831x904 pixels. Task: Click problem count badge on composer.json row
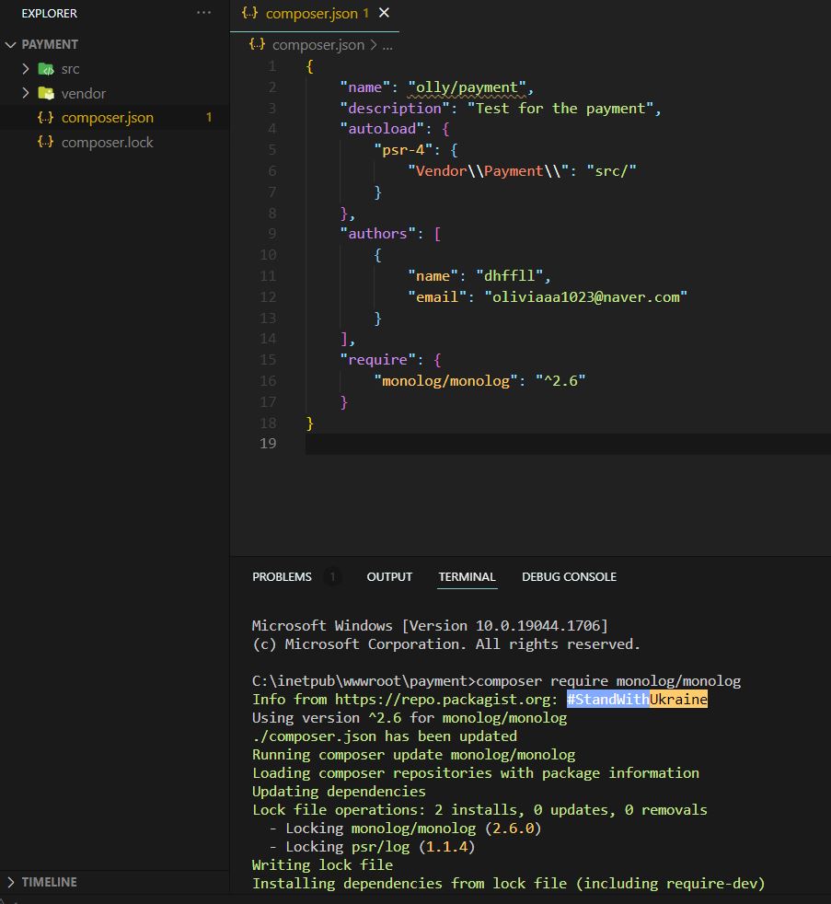coord(209,118)
